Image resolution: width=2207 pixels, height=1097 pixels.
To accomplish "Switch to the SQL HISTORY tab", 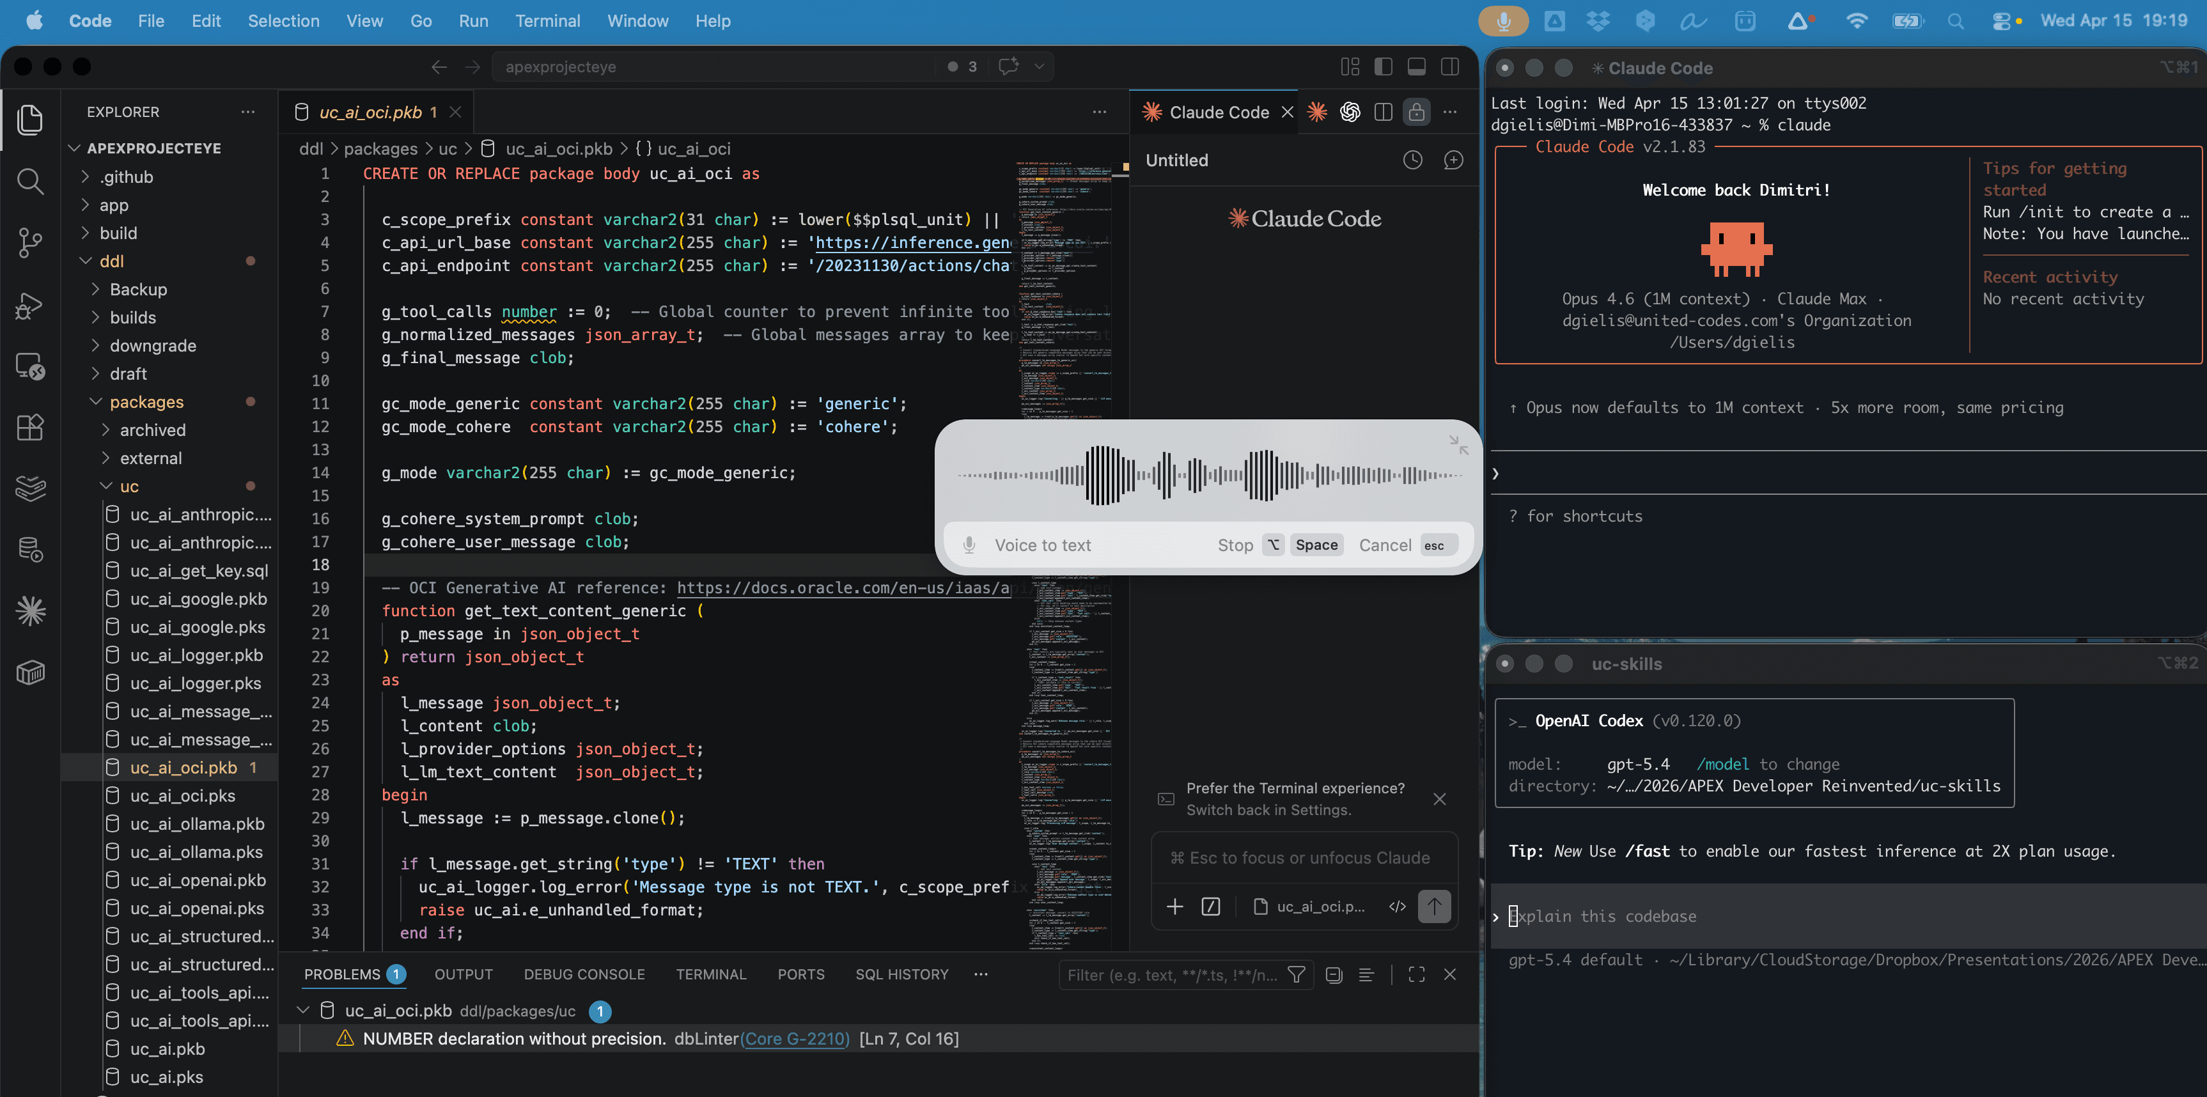I will point(901,974).
